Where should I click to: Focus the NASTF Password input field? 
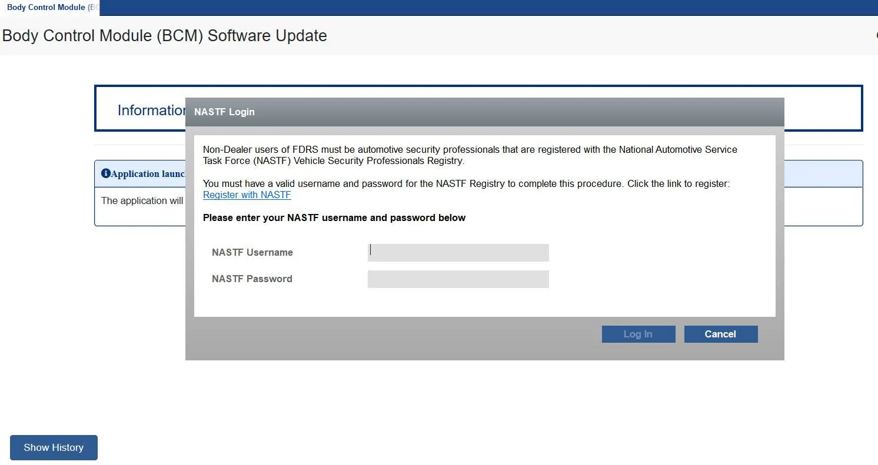pos(458,279)
